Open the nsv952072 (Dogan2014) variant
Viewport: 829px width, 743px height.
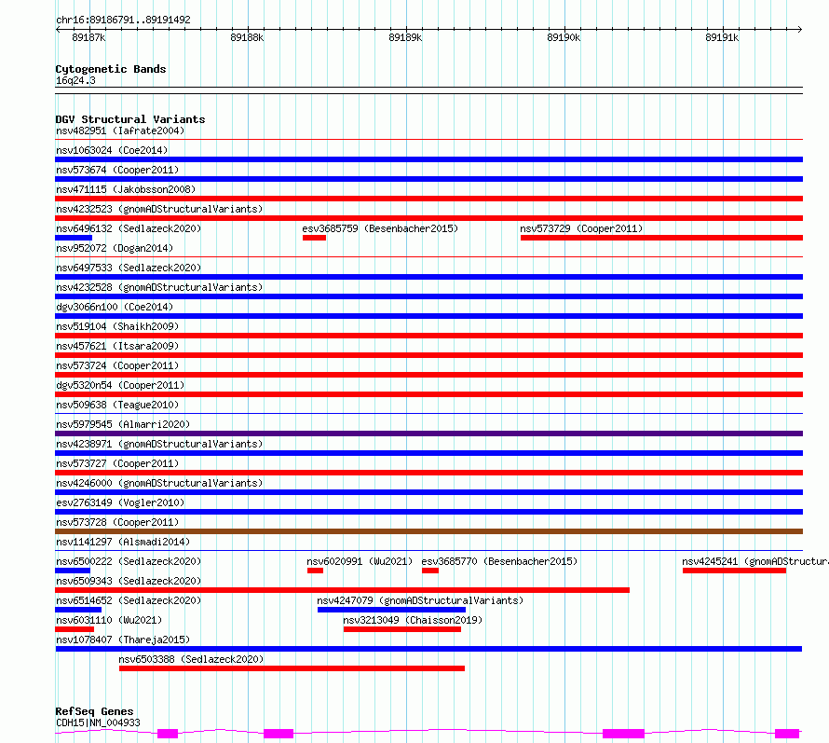coord(115,248)
